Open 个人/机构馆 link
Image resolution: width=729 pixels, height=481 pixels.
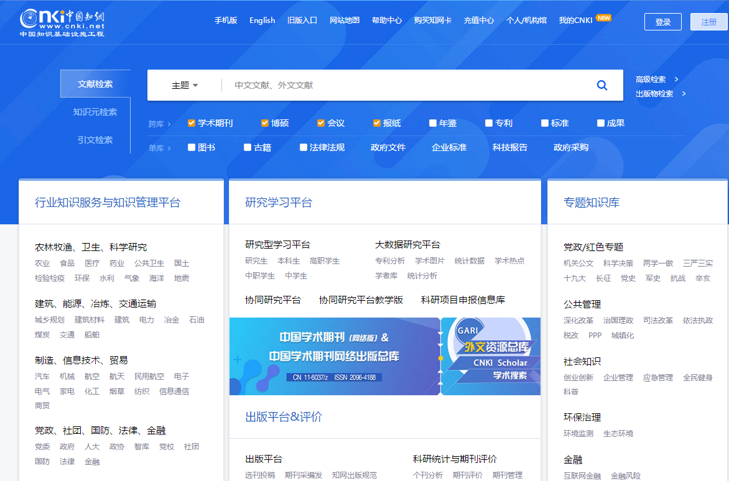526,21
